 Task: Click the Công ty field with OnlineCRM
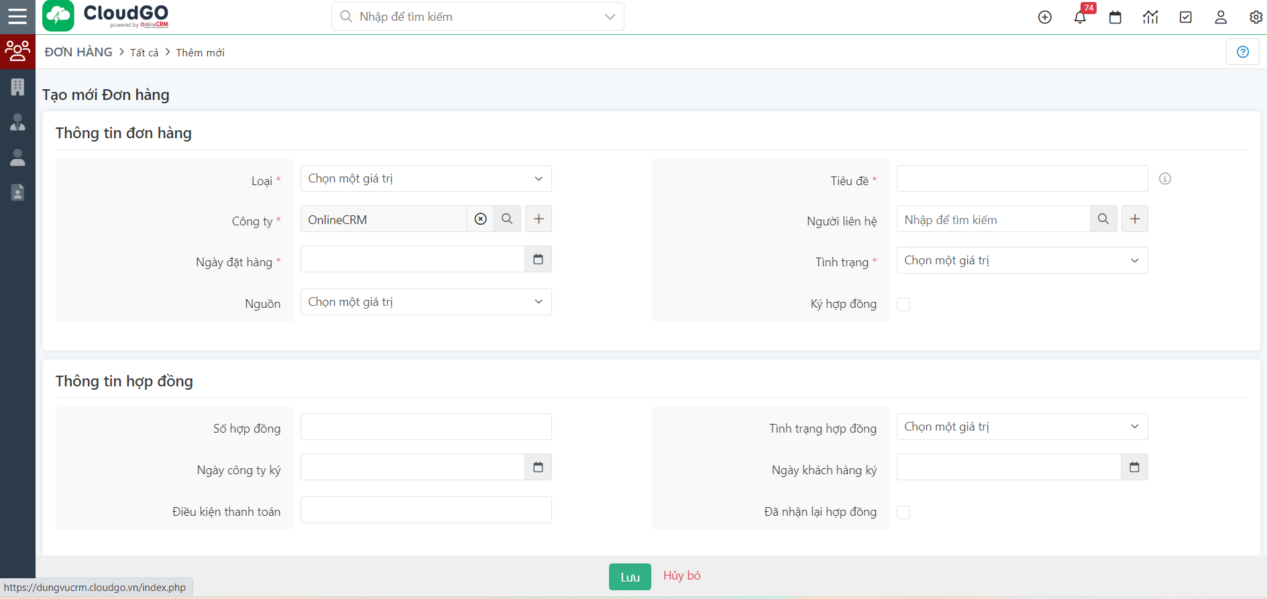pos(384,219)
